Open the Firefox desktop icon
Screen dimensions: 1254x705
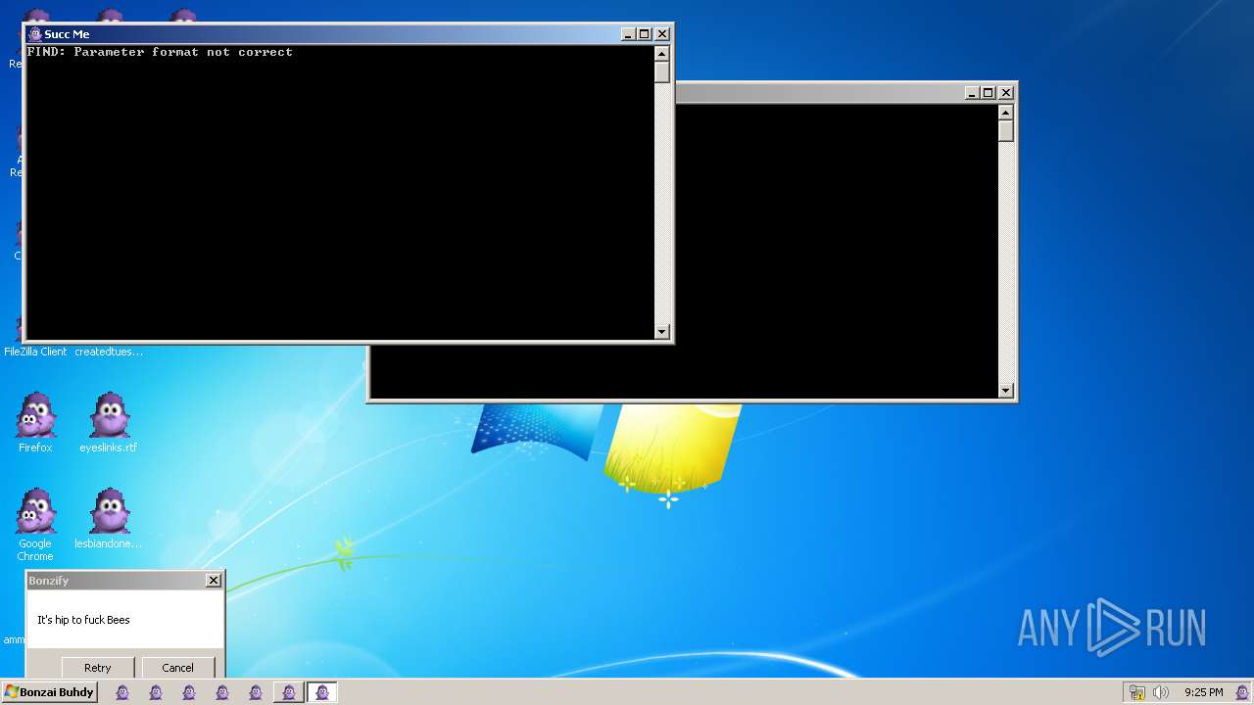point(35,421)
